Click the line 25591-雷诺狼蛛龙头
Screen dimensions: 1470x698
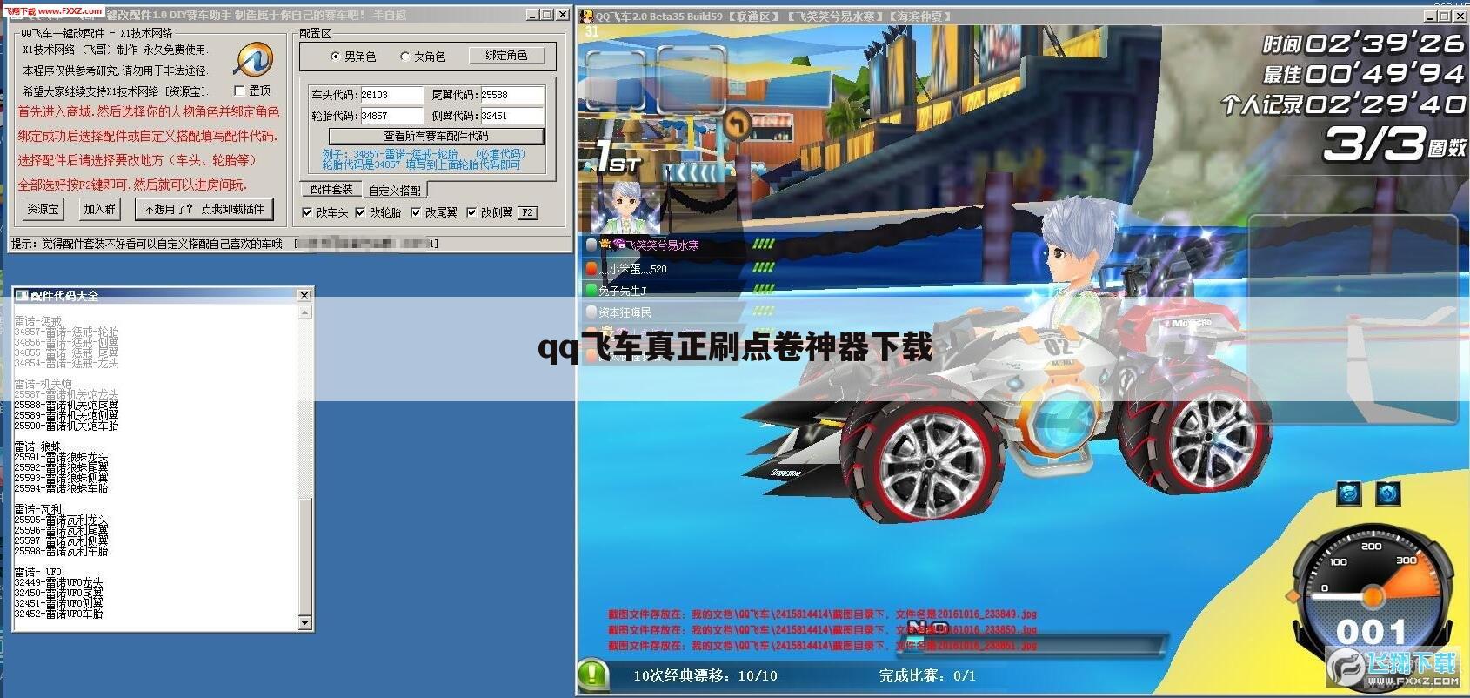(x=61, y=457)
